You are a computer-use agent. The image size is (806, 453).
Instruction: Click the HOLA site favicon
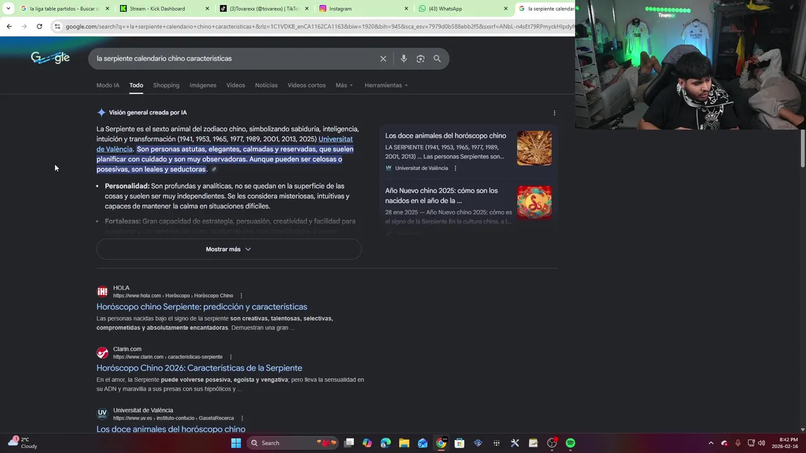(x=102, y=291)
